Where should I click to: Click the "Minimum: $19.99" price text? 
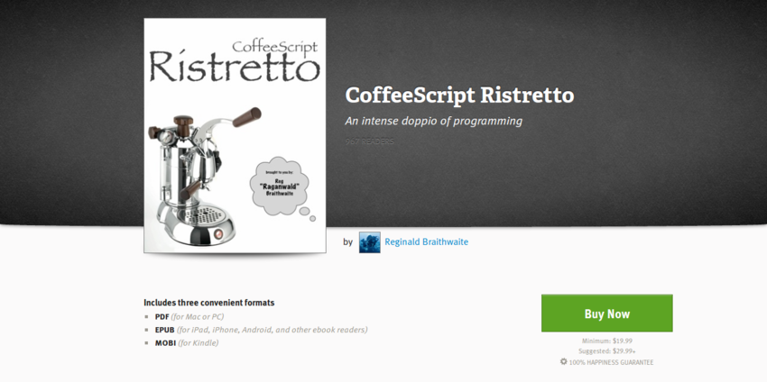pyautogui.click(x=606, y=341)
